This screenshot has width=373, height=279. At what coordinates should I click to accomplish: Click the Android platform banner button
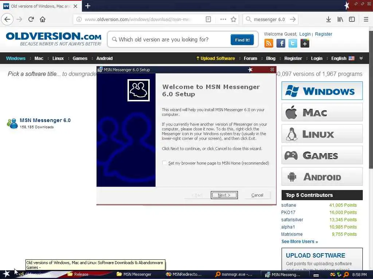pyautogui.click(x=322, y=177)
